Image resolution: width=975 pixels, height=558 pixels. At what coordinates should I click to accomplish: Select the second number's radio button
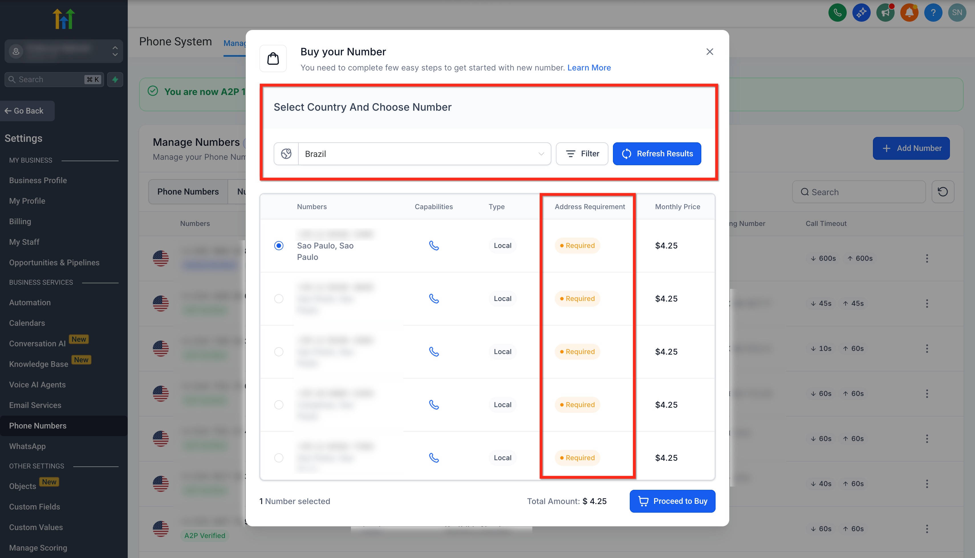tap(279, 298)
